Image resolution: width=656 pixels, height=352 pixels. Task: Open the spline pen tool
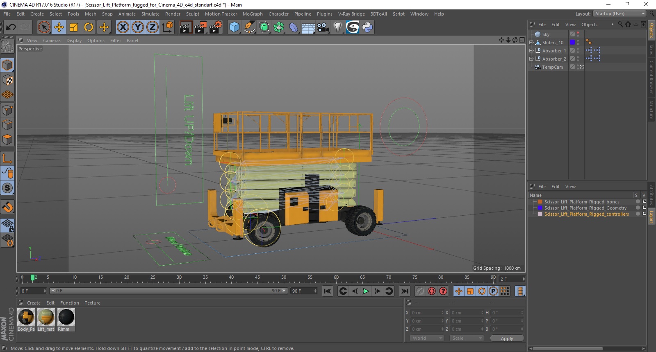point(249,27)
